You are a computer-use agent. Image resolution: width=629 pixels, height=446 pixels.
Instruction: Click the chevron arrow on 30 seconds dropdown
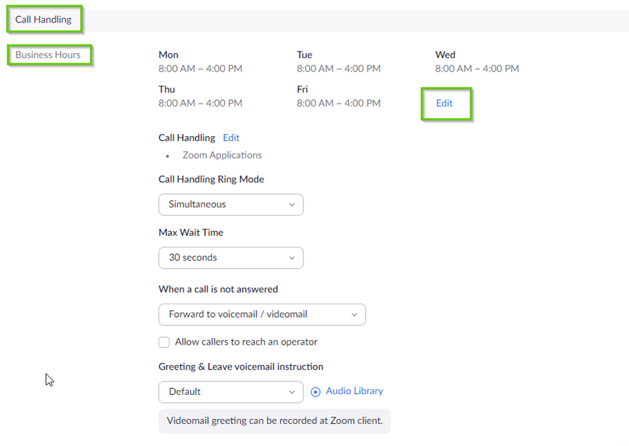coord(292,258)
